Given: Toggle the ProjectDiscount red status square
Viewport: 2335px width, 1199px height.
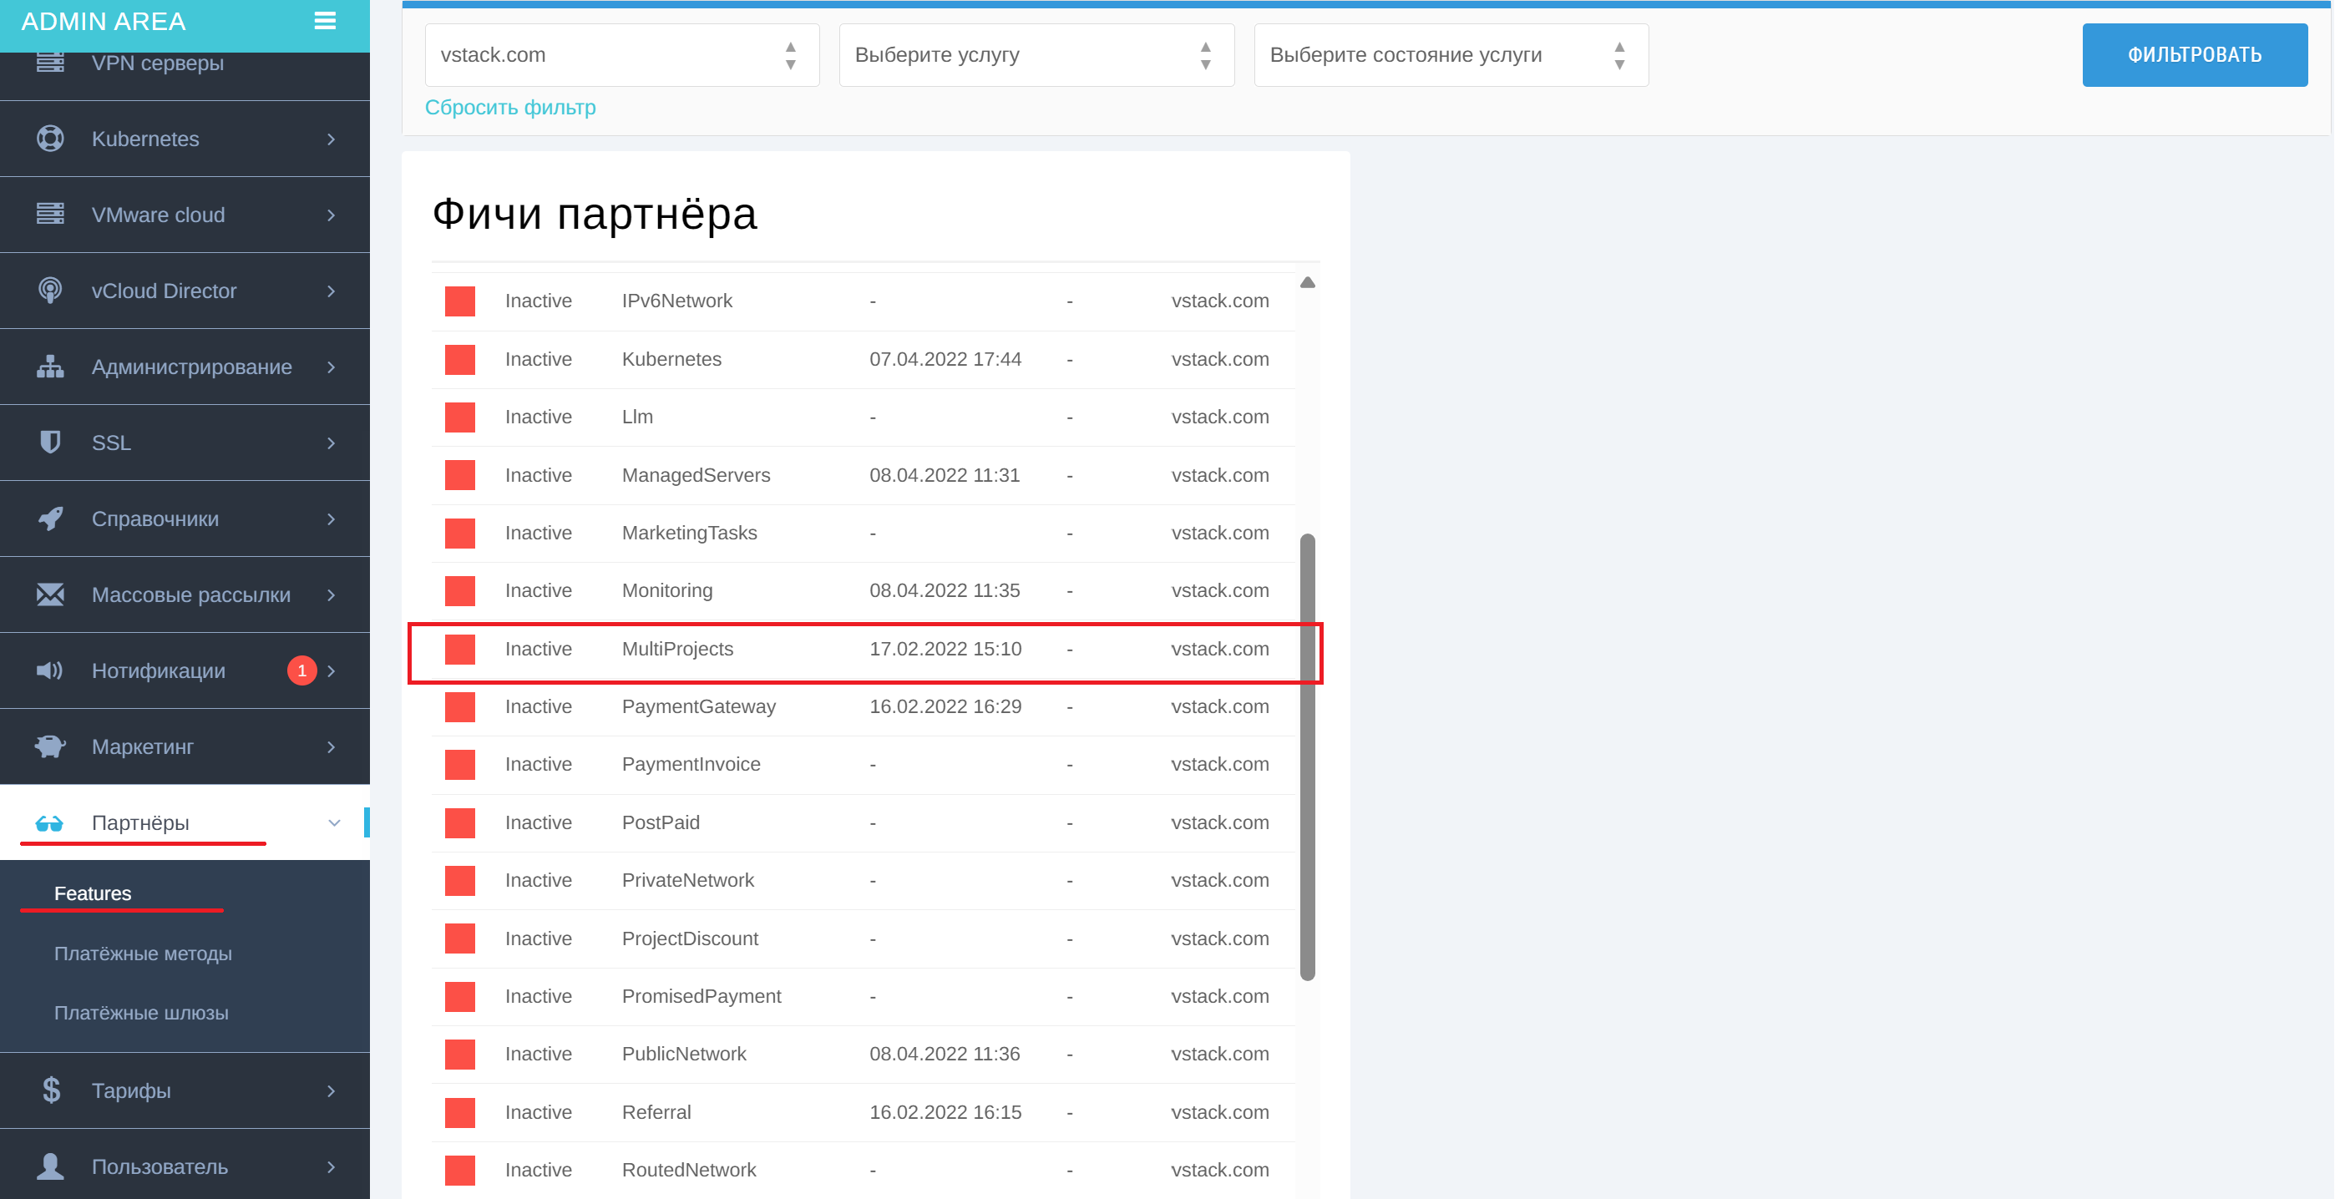Looking at the screenshot, I should click(x=459, y=938).
